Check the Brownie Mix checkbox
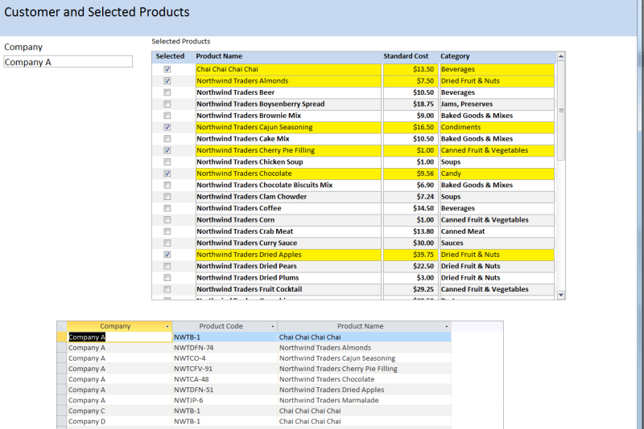 [x=167, y=116]
